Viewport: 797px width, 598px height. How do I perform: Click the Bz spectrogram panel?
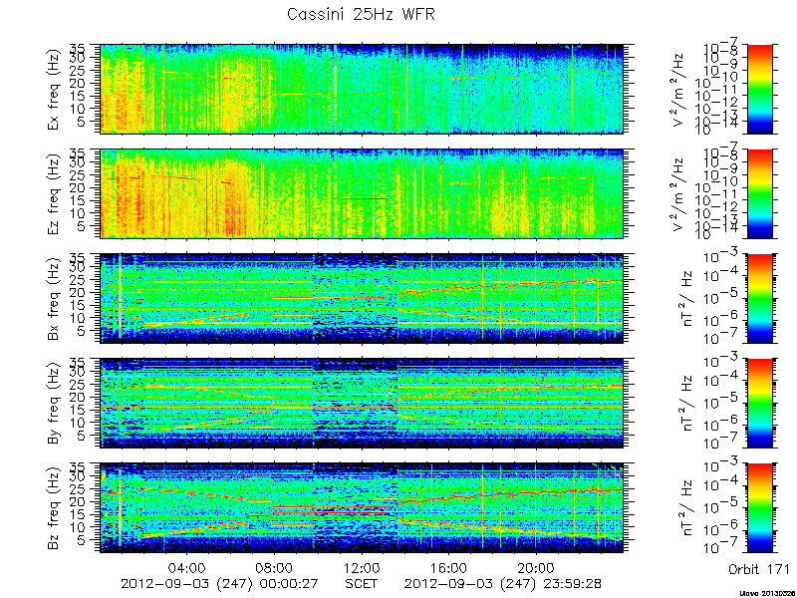coord(362,507)
